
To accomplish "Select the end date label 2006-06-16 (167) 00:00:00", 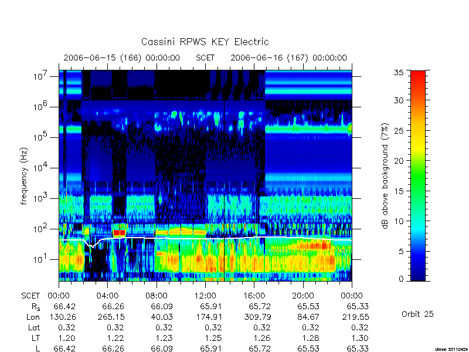I will (x=288, y=57).
